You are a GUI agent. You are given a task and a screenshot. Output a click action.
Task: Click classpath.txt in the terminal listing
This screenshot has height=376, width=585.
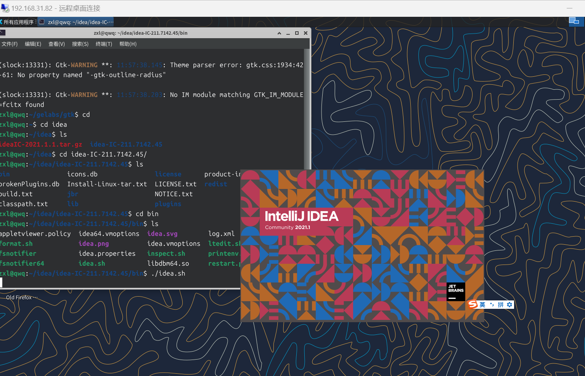coord(24,204)
